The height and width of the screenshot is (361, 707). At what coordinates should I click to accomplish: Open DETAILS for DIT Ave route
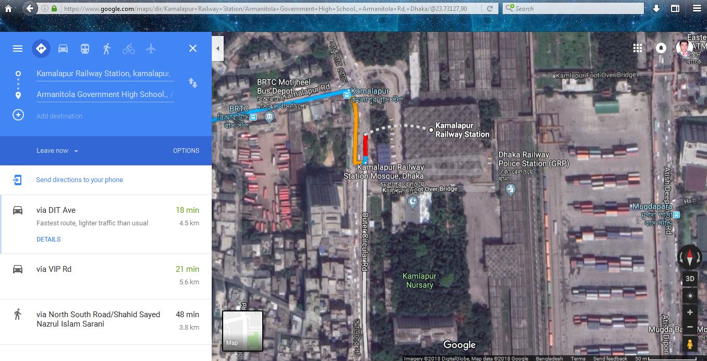[48, 239]
